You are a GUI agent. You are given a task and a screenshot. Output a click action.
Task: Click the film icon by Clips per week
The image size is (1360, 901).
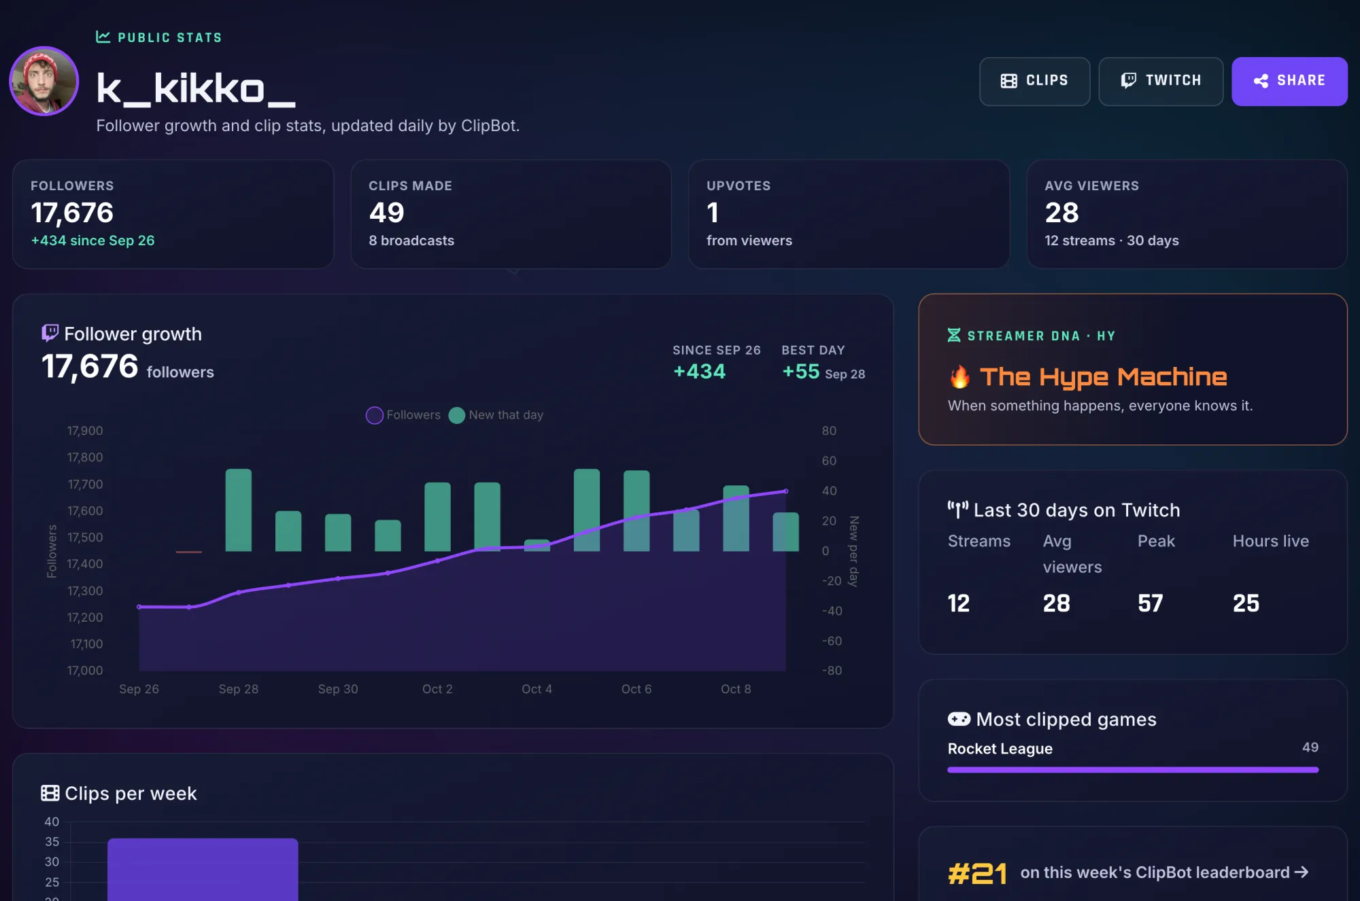50,793
